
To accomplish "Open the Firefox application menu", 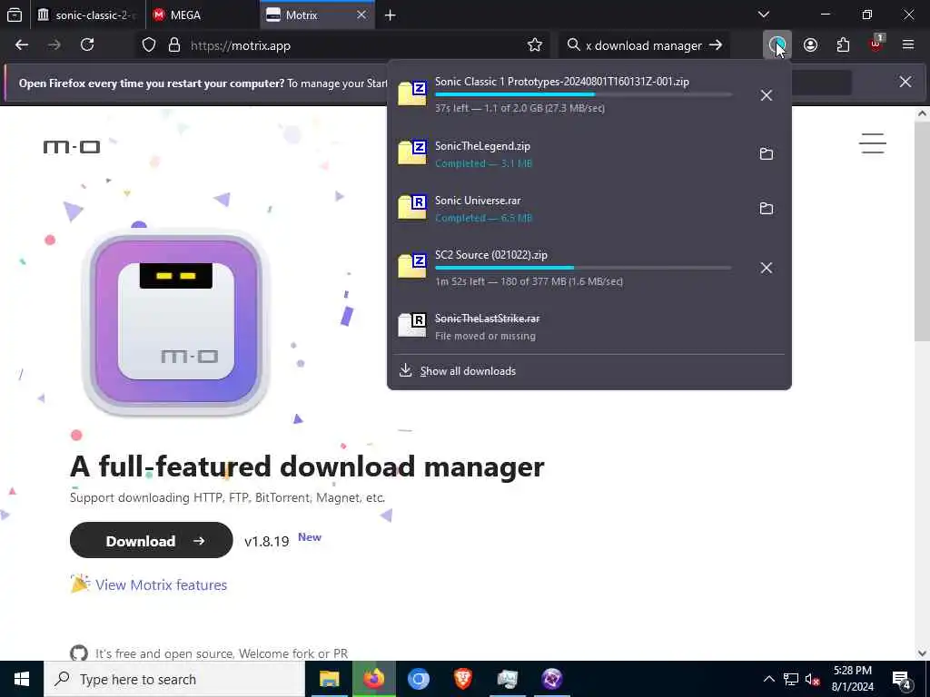I will (x=908, y=45).
